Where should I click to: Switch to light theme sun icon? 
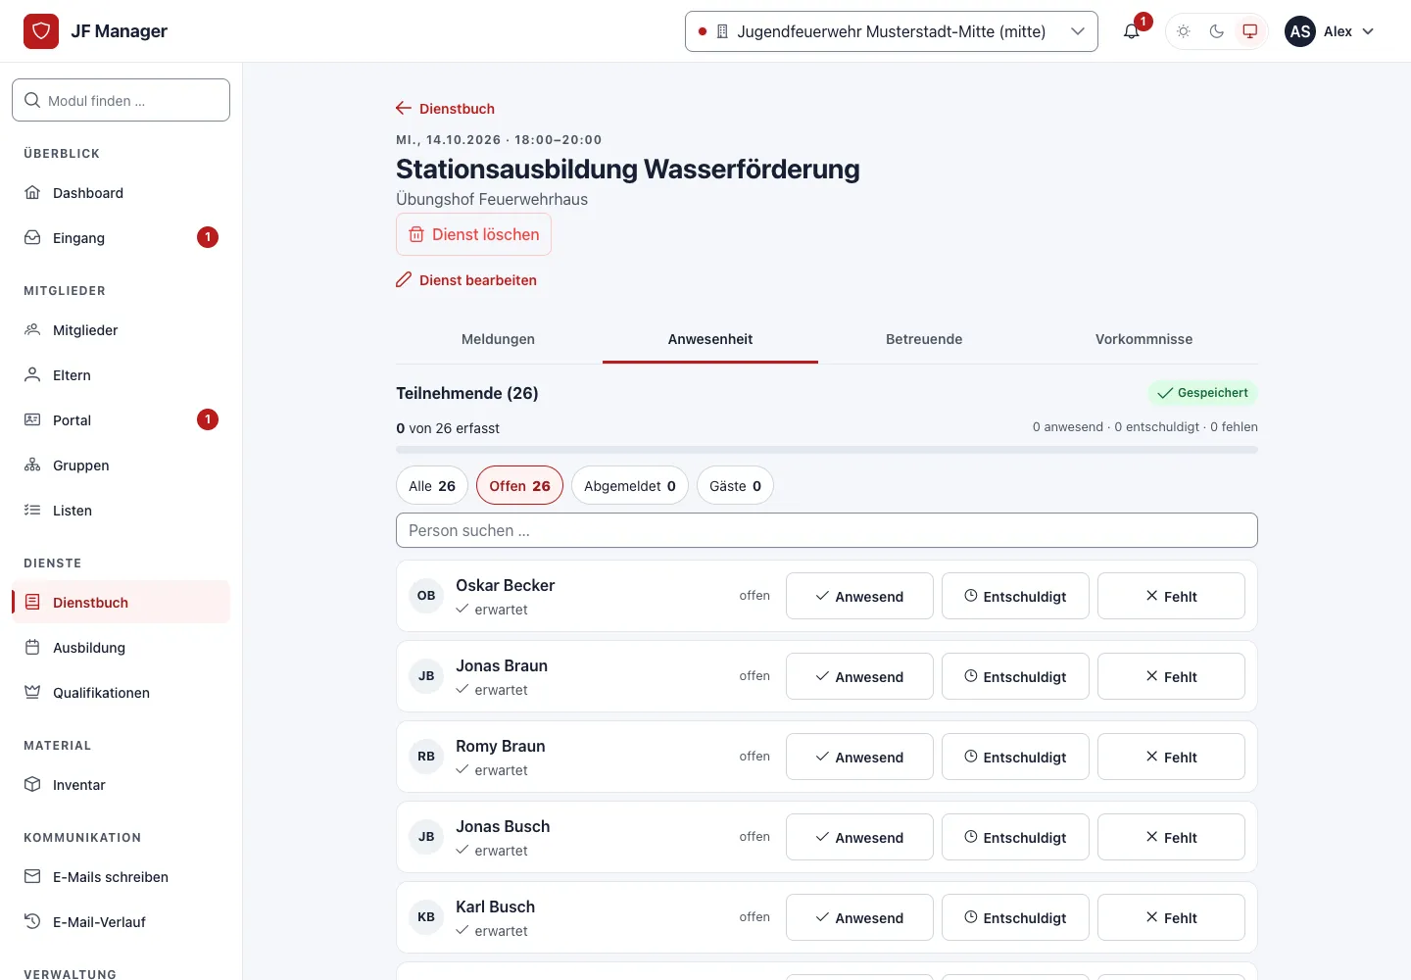tap(1184, 31)
